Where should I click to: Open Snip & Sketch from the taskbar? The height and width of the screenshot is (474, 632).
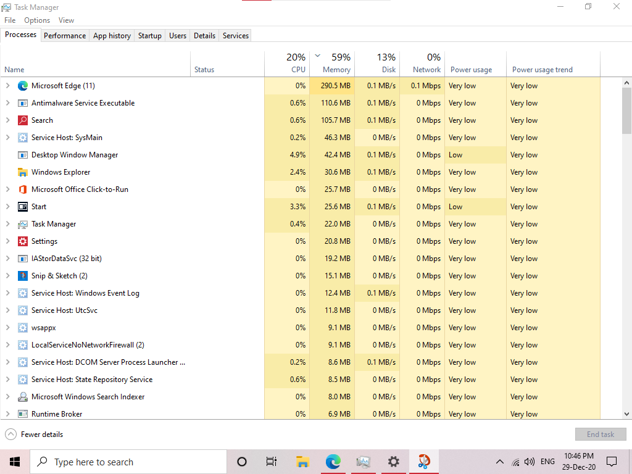(423, 462)
